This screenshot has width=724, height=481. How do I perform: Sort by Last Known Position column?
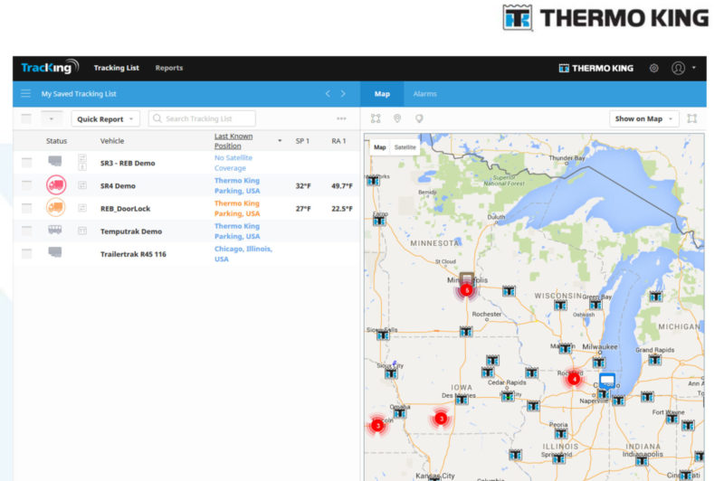tap(233, 141)
